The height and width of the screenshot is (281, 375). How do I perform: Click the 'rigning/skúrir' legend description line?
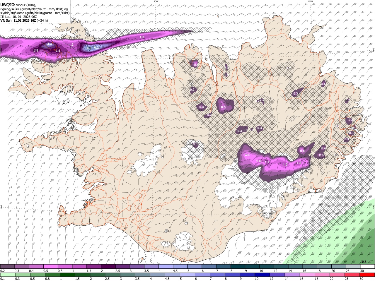point(34,9)
